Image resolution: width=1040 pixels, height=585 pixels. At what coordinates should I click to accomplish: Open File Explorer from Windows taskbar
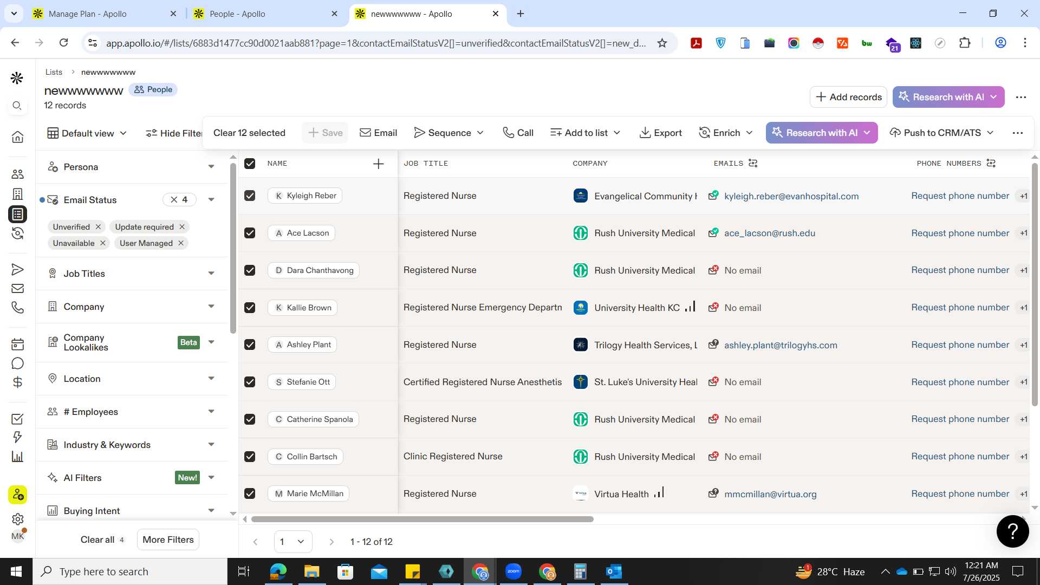click(311, 571)
